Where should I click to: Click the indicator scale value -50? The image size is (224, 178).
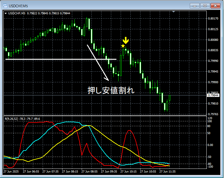(x=209, y=157)
